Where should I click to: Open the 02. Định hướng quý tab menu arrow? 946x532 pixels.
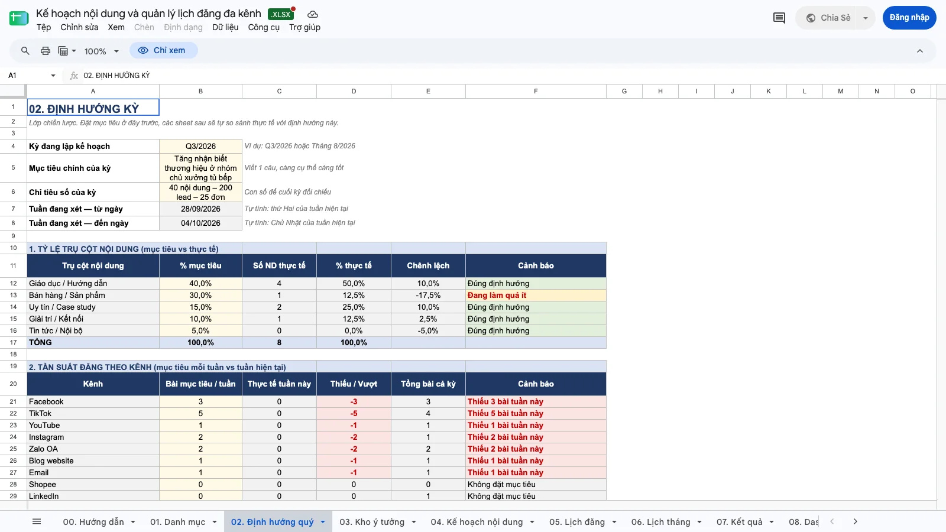[x=323, y=522]
